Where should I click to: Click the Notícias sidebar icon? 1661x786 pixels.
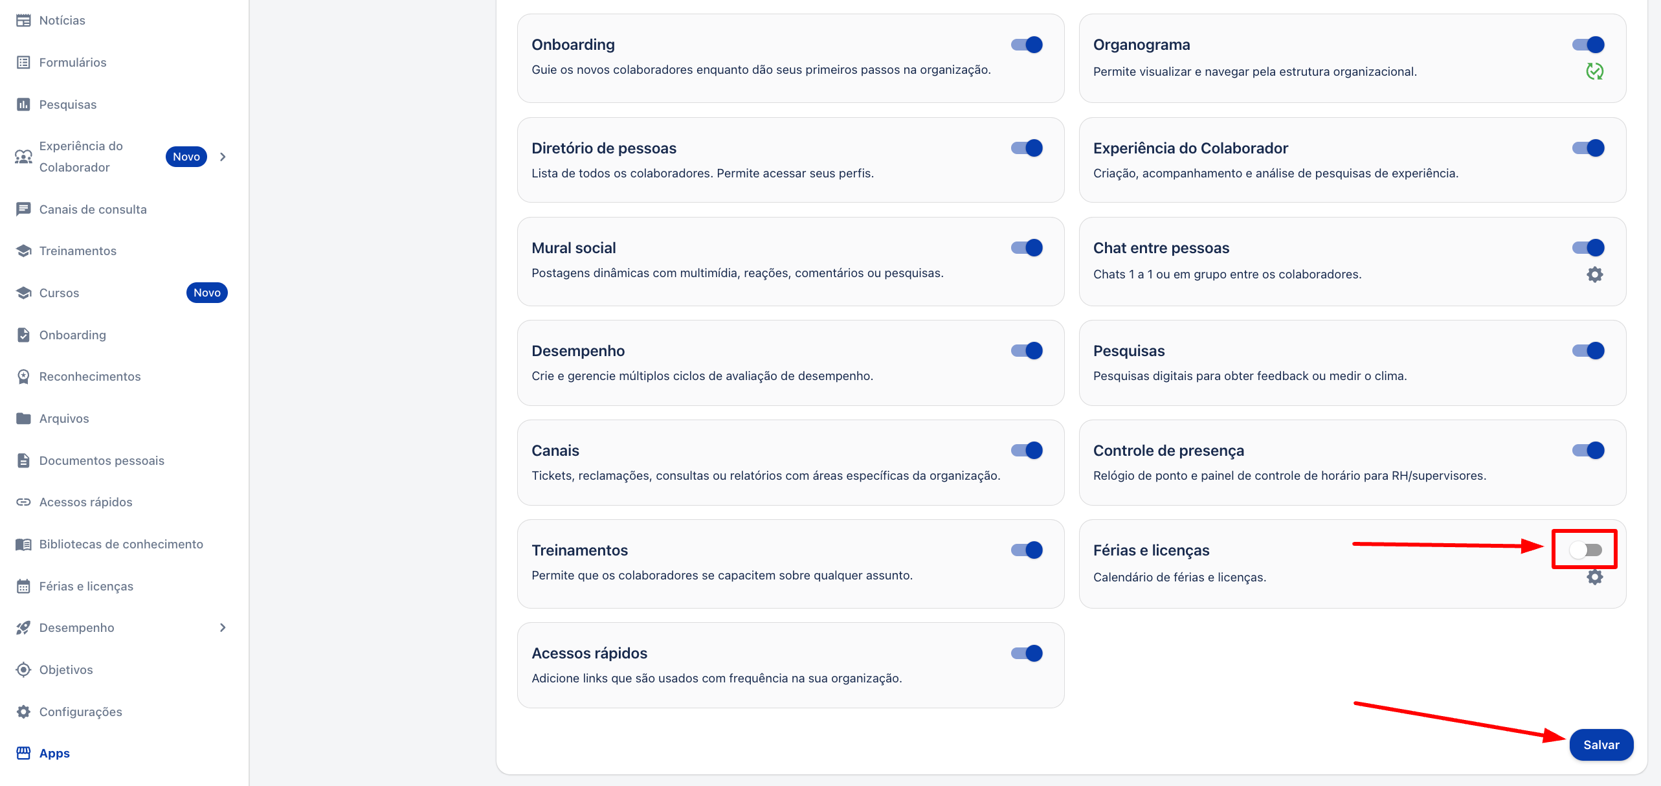pyautogui.click(x=23, y=21)
